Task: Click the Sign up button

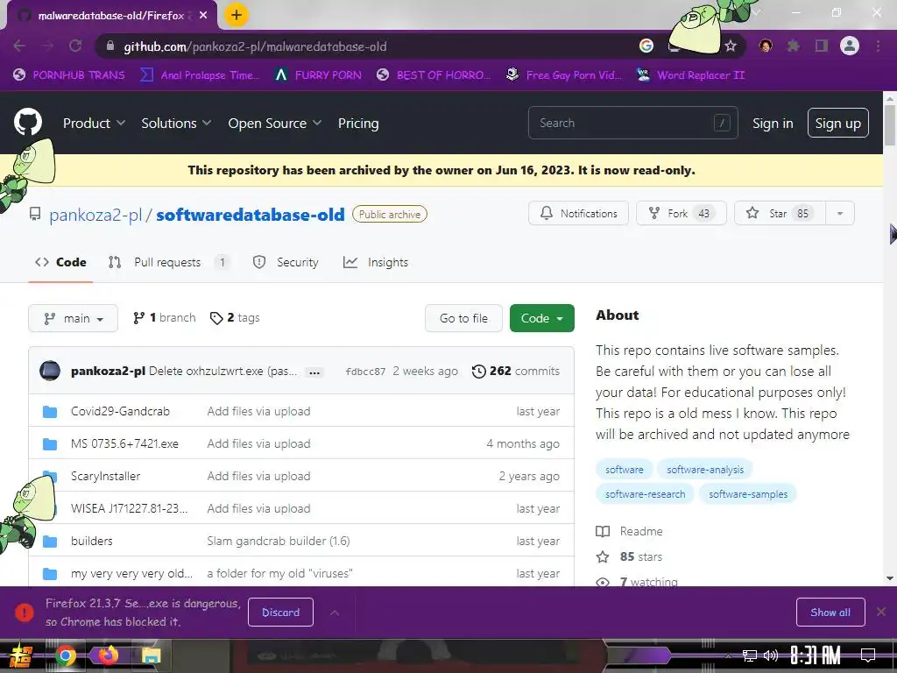Action: click(837, 123)
